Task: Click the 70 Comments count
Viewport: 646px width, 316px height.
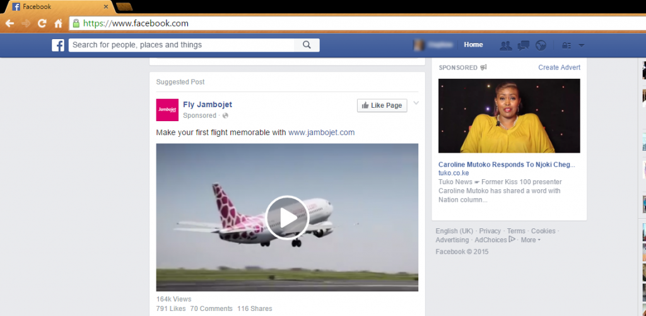Action: coord(211,308)
